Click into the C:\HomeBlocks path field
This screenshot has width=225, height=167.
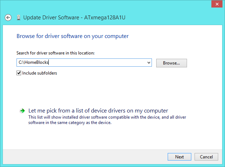coord(34,63)
